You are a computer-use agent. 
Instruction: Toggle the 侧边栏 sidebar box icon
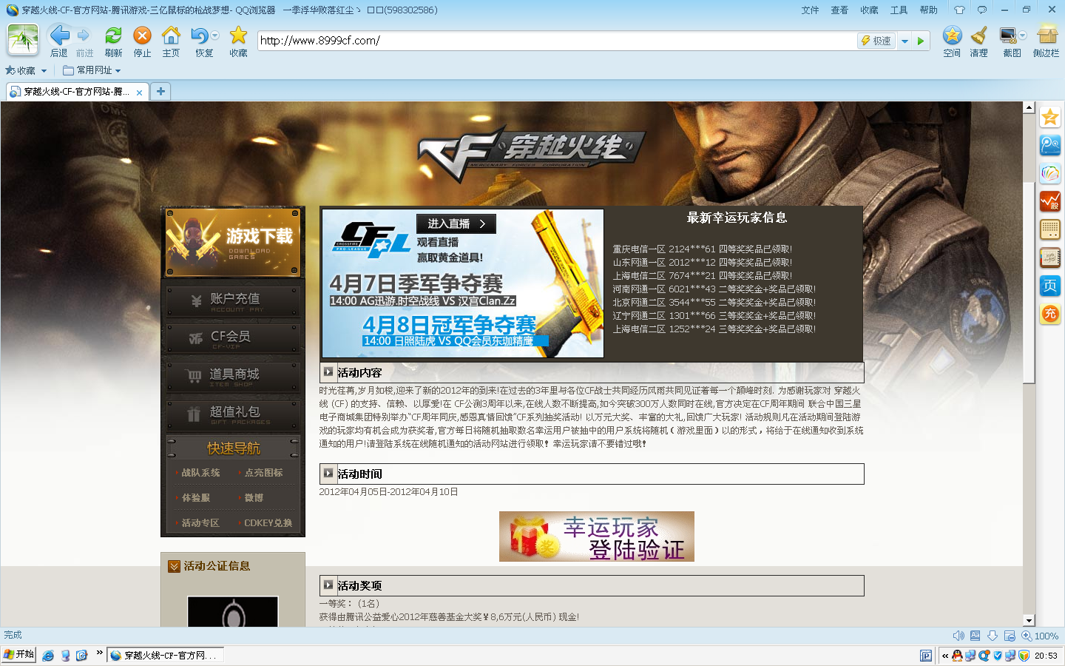[1047, 40]
